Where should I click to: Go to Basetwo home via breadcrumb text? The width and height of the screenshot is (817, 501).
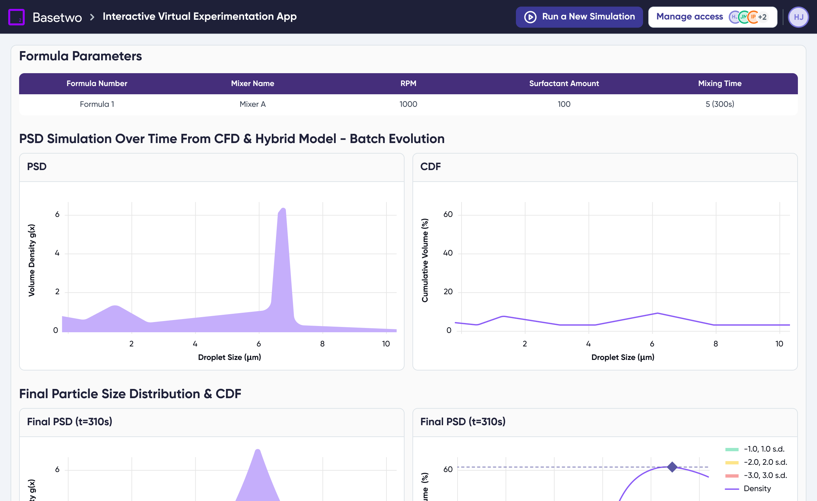point(57,17)
